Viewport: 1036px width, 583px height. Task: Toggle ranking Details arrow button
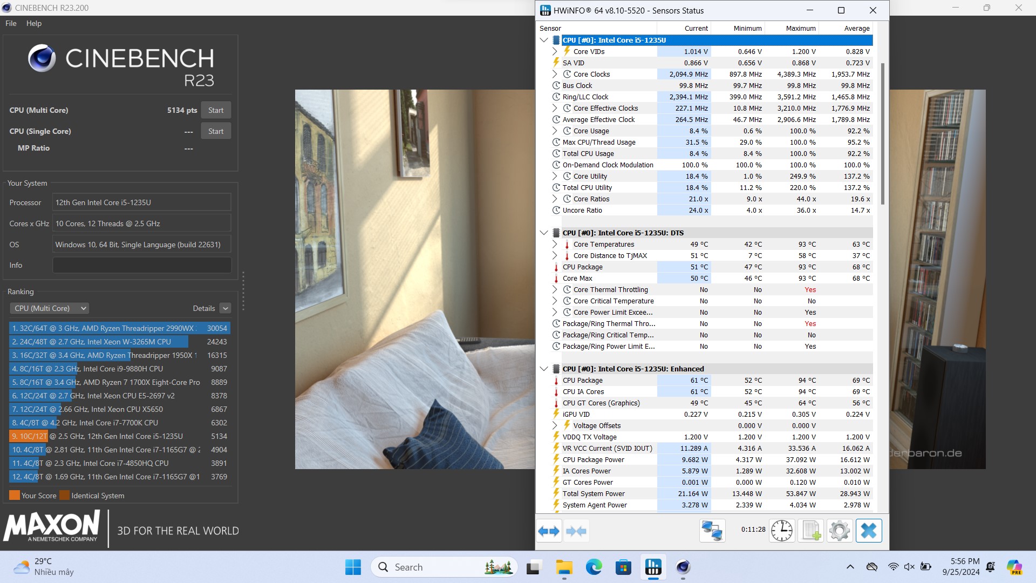click(226, 308)
